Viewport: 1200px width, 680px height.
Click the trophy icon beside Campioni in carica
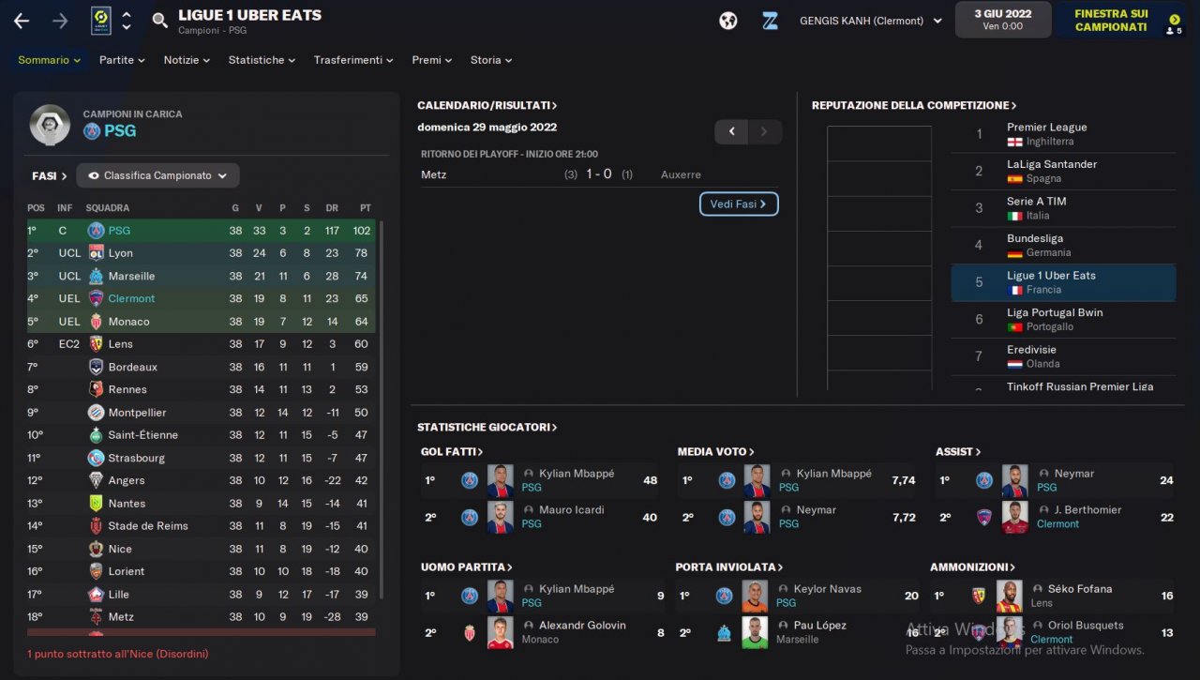pos(50,124)
